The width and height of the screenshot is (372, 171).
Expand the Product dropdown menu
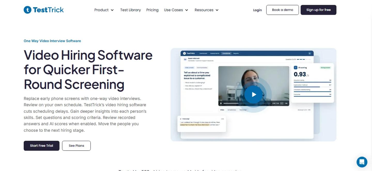(104, 10)
